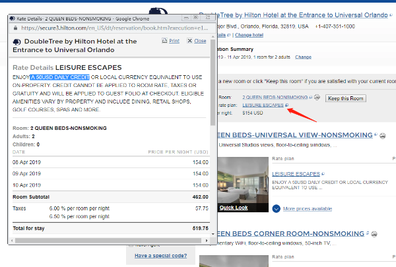This screenshot has height=267, width=396.
Task: Click the Quick Look link on room photo
Action: (234, 208)
